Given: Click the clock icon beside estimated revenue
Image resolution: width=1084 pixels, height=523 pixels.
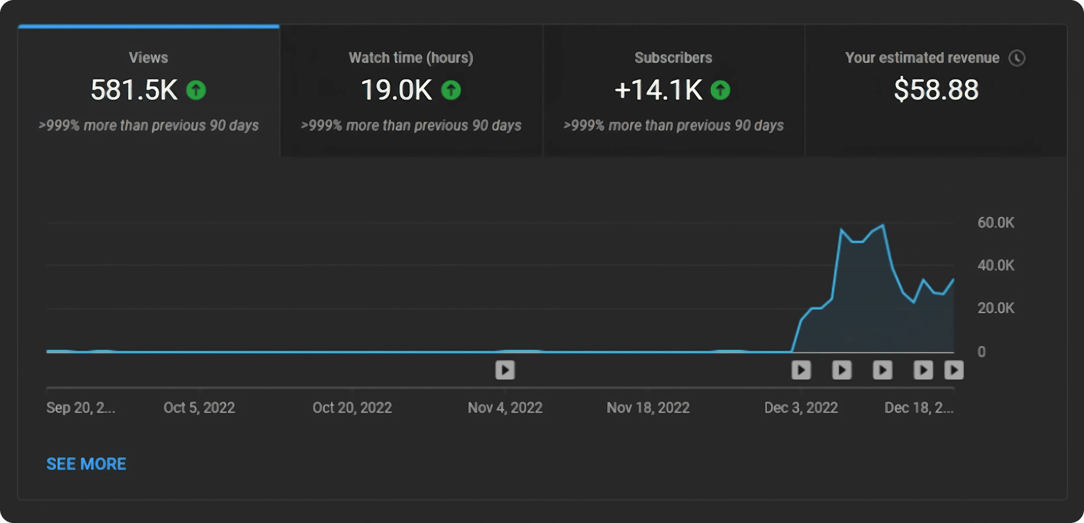Looking at the screenshot, I should 1017,58.
